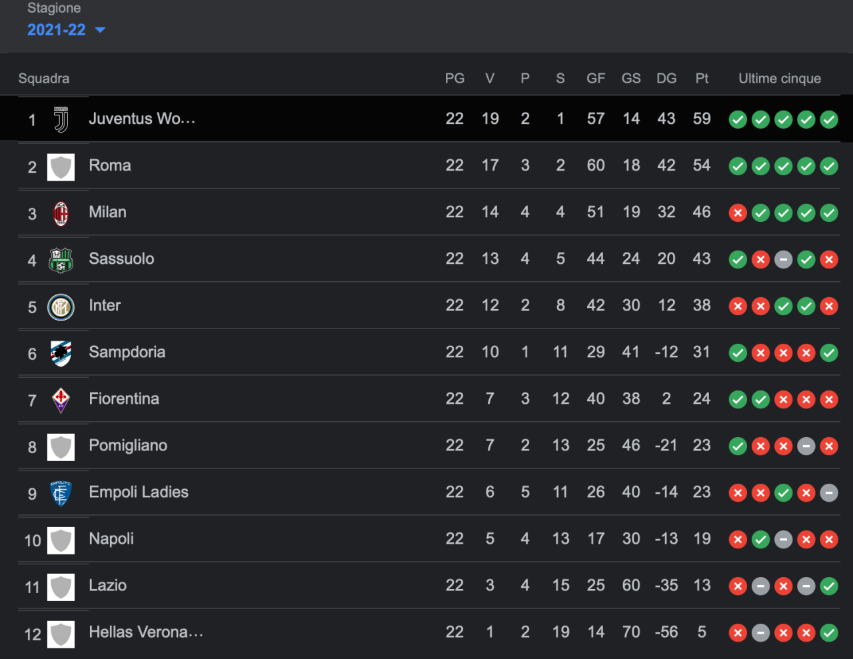853x659 pixels.
Task: Click Sassuolo's grey draw result icon
Action: click(783, 260)
